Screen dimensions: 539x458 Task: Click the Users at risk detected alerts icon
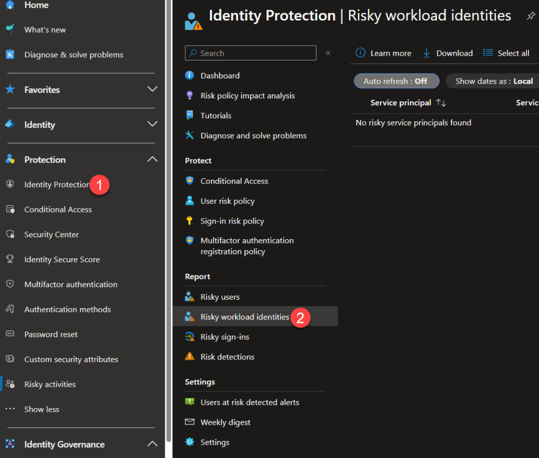189,401
